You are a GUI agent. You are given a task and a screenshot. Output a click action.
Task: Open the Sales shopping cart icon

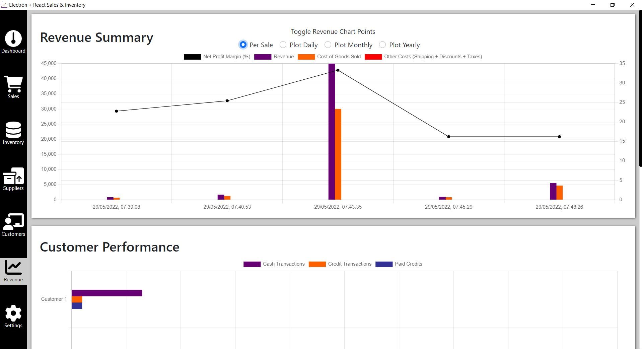(x=13, y=84)
